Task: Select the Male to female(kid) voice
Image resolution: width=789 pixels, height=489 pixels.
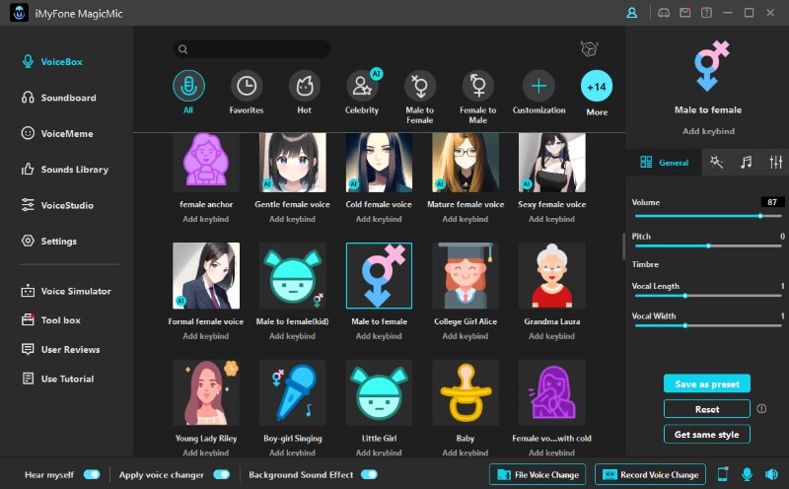Action: point(292,276)
